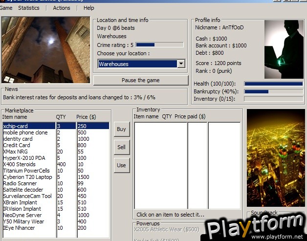
Task: Select IEye Nhancer item
Action: [x=29, y=228]
